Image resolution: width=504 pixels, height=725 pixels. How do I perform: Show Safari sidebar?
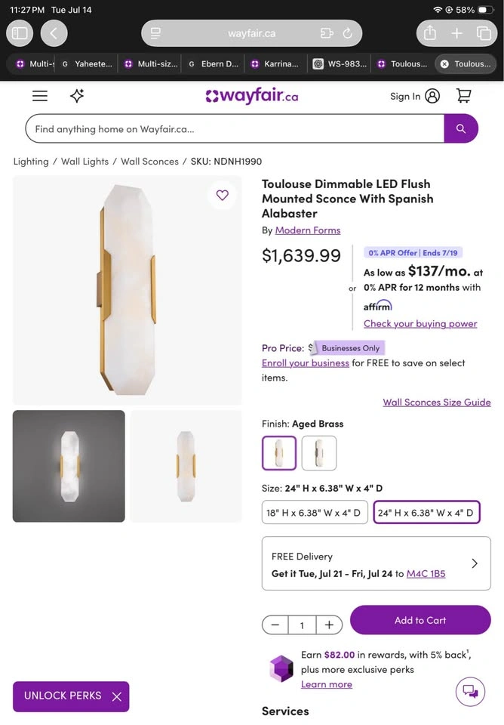click(20, 33)
